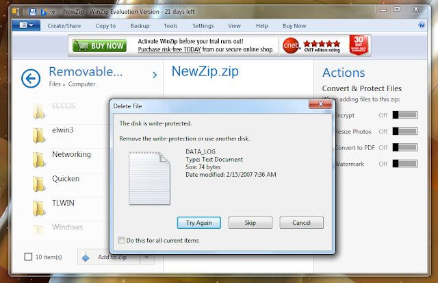Select the Networking folder
The image size is (438, 283).
click(71, 154)
